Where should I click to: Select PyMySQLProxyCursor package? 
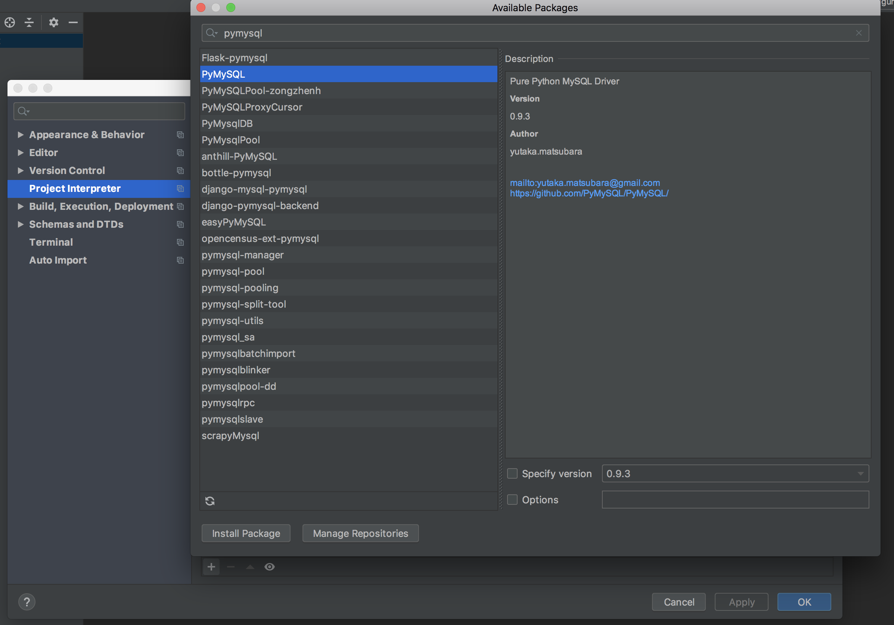[348, 107]
